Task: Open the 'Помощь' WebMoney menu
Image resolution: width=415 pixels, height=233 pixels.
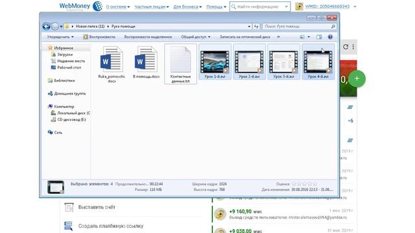Action: coord(216,6)
